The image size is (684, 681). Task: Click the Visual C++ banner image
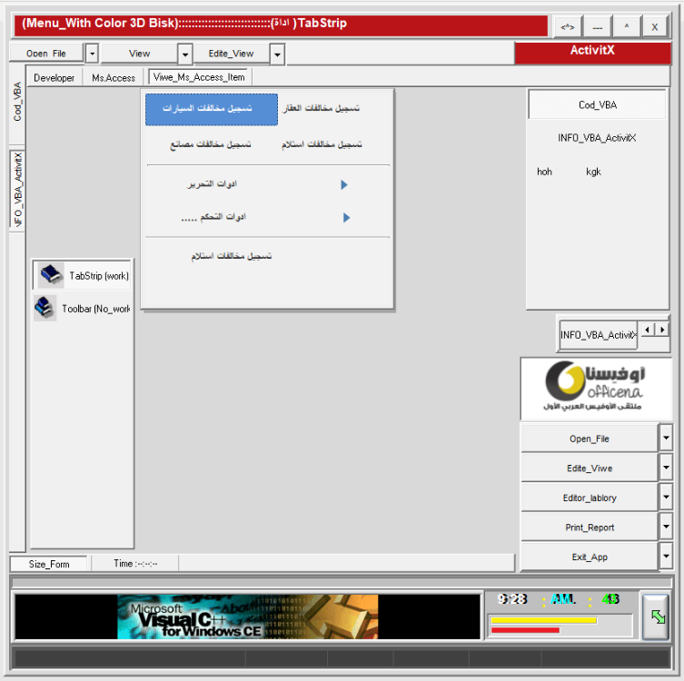(247, 617)
